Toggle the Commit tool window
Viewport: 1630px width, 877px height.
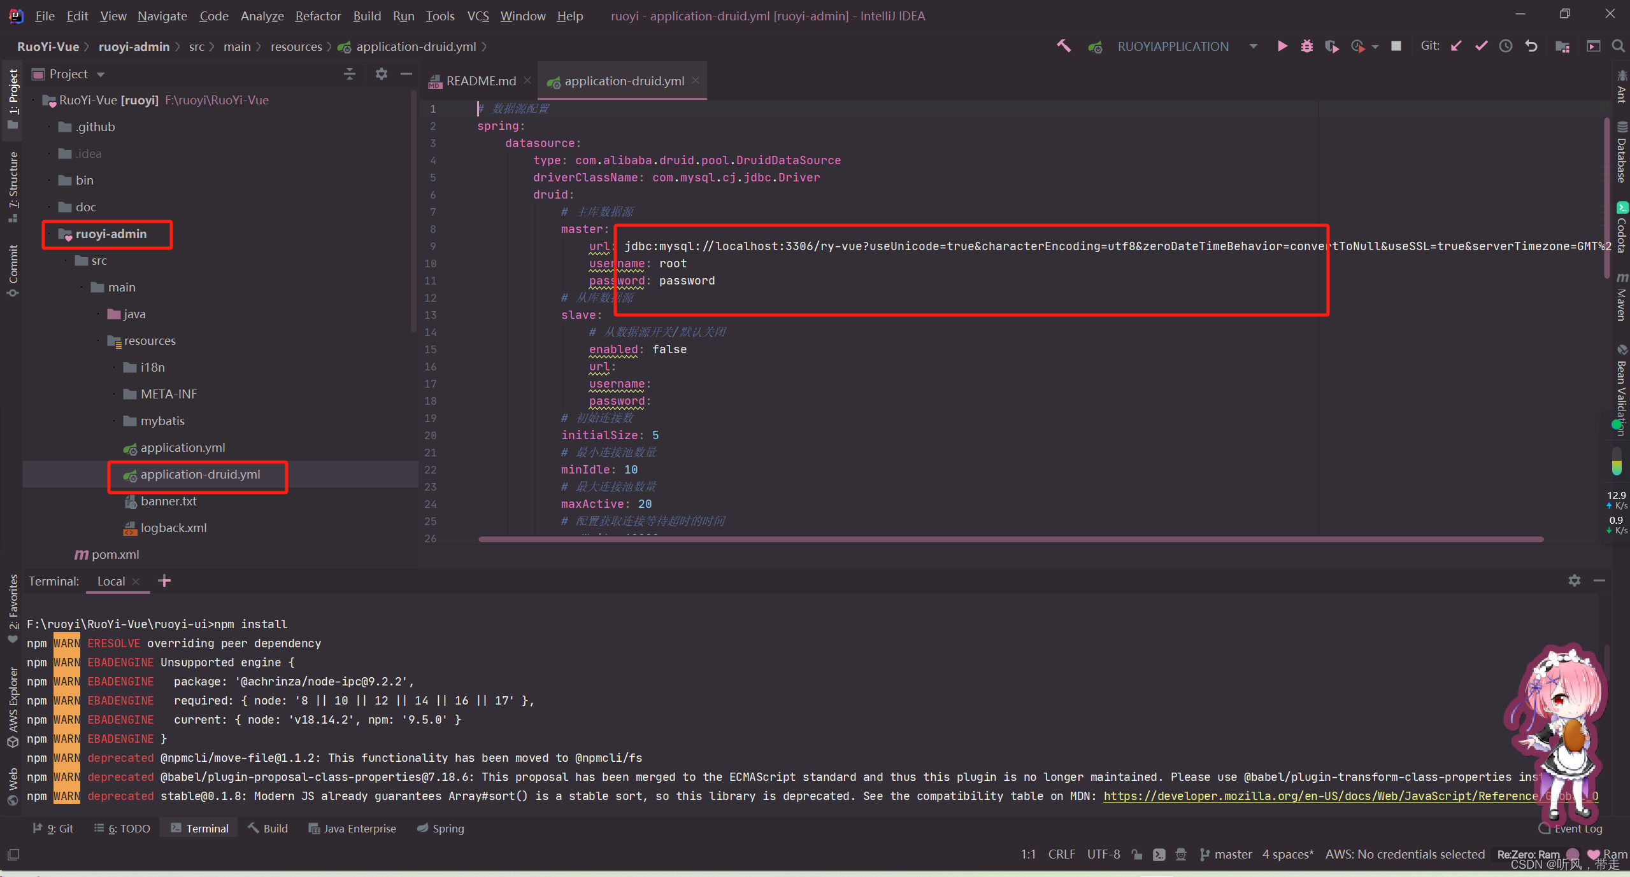[13, 270]
